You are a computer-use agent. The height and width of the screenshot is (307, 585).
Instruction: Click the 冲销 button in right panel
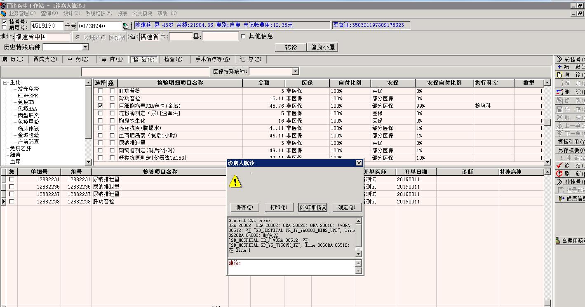click(570, 158)
